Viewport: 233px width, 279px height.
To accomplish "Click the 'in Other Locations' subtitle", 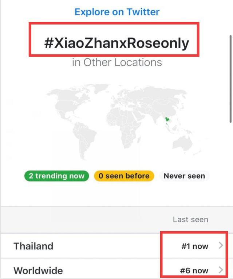I will click(117, 62).
